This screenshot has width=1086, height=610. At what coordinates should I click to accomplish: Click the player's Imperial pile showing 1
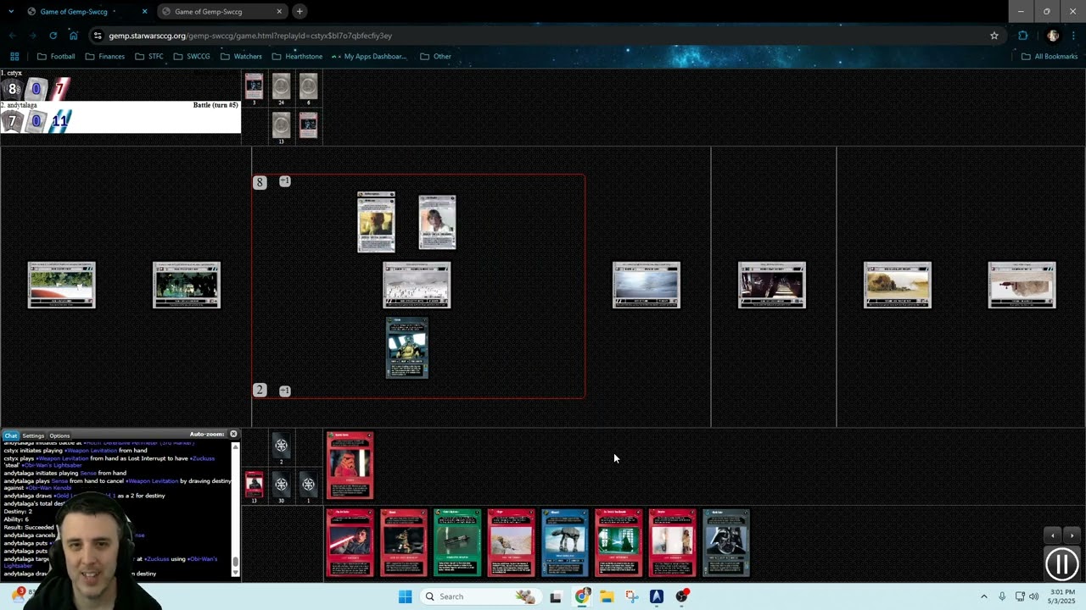308,484
